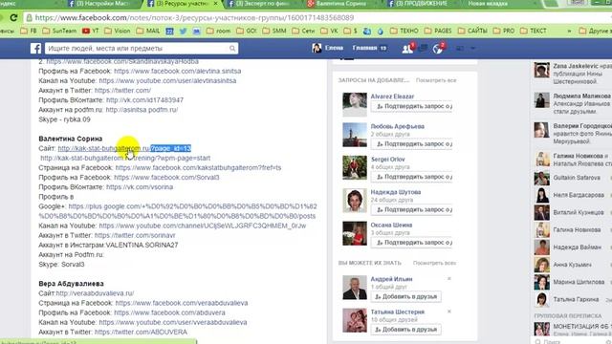Viewport: 612px width, 344px height.
Task: Open the YT bookmark with YouTube icon
Action: pyautogui.click(x=90, y=31)
